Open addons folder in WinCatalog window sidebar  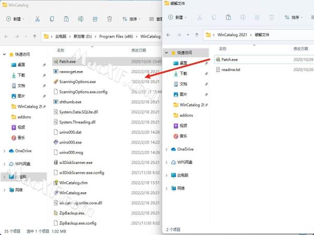[21, 117]
